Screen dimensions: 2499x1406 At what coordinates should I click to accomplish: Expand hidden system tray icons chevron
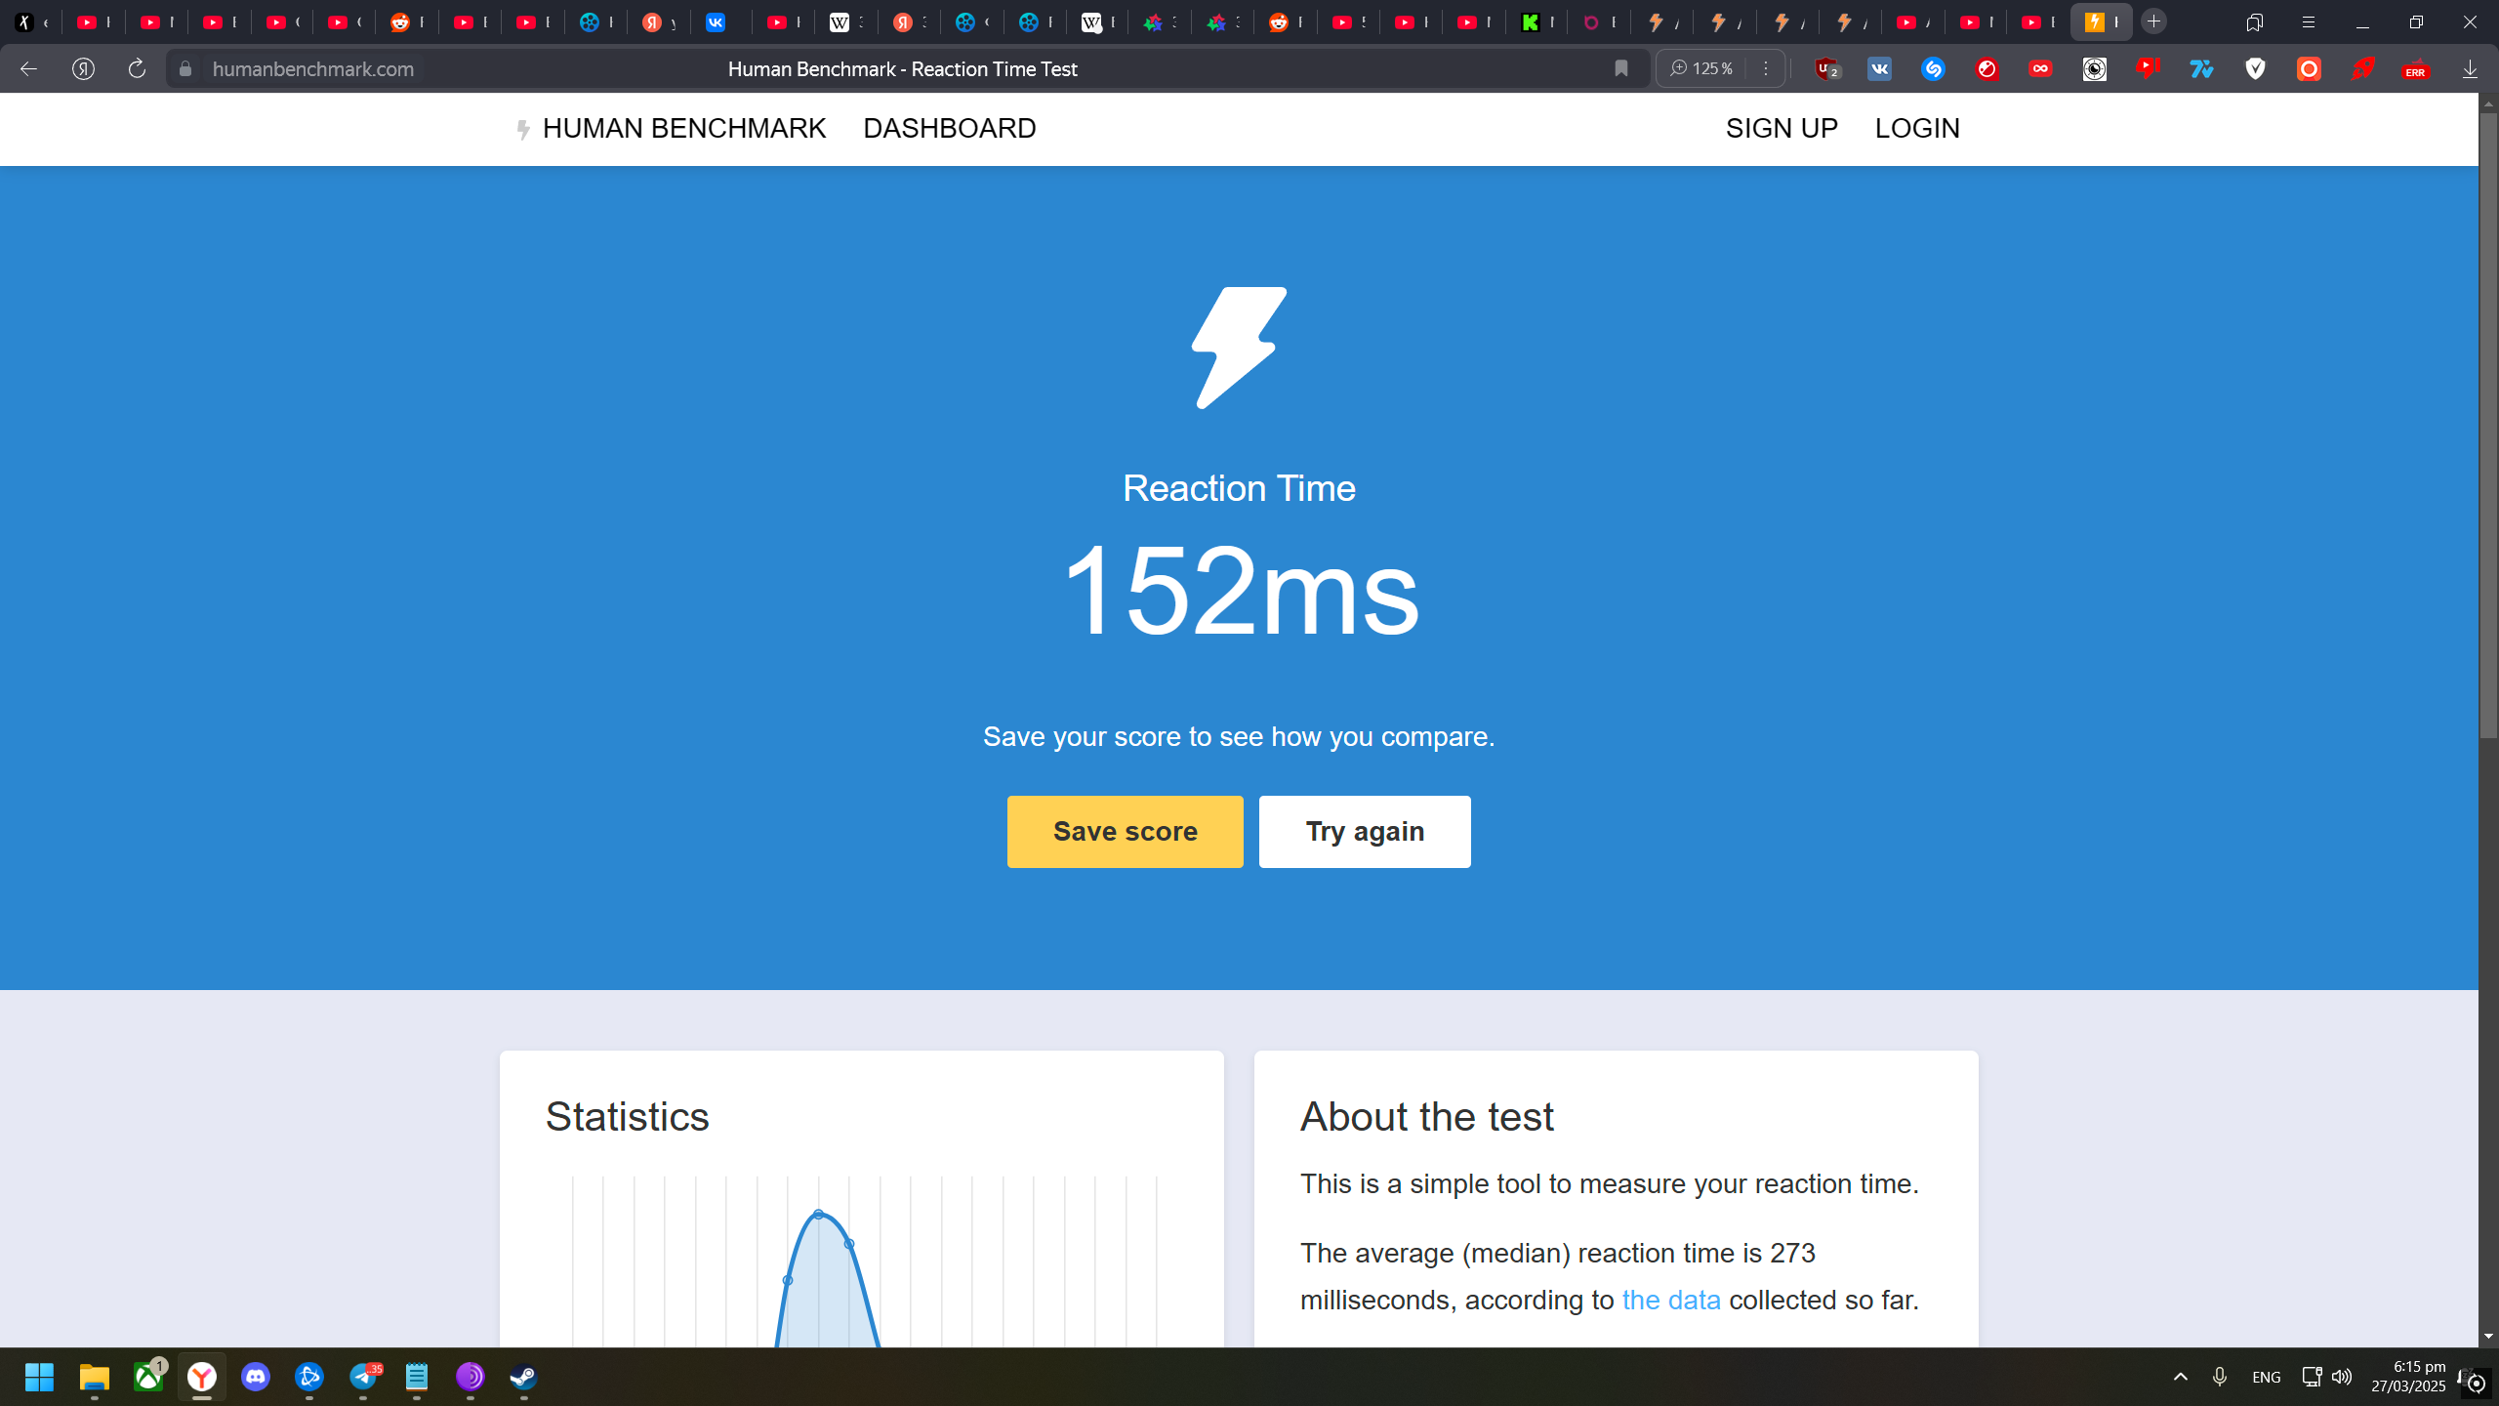2181,1377
